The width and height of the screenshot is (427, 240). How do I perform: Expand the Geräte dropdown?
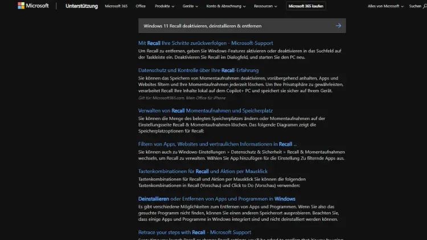(x=190, y=6)
